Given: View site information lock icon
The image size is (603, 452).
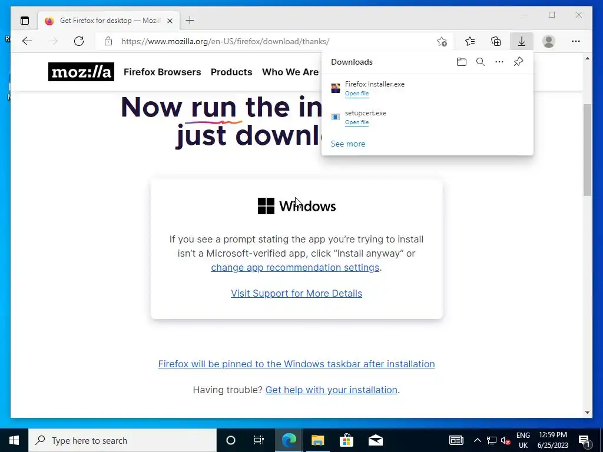Looking at the screenshot, I should click(x=108, y=41).
